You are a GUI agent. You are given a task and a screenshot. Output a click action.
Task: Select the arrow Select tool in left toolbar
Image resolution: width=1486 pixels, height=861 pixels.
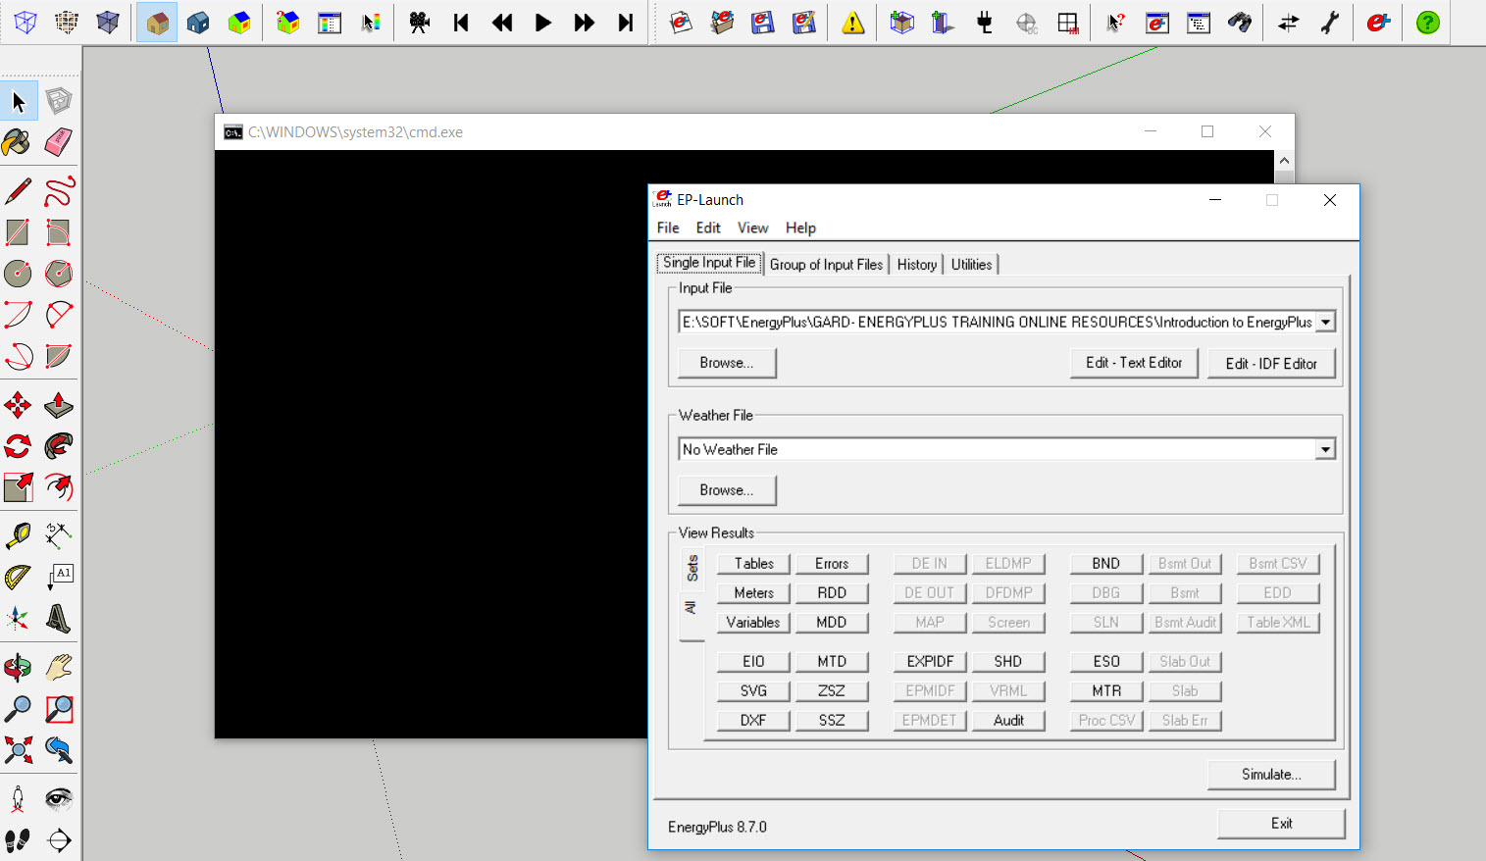tap(18, 101)
